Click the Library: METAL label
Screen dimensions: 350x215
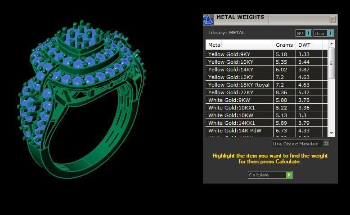point(226,32)
